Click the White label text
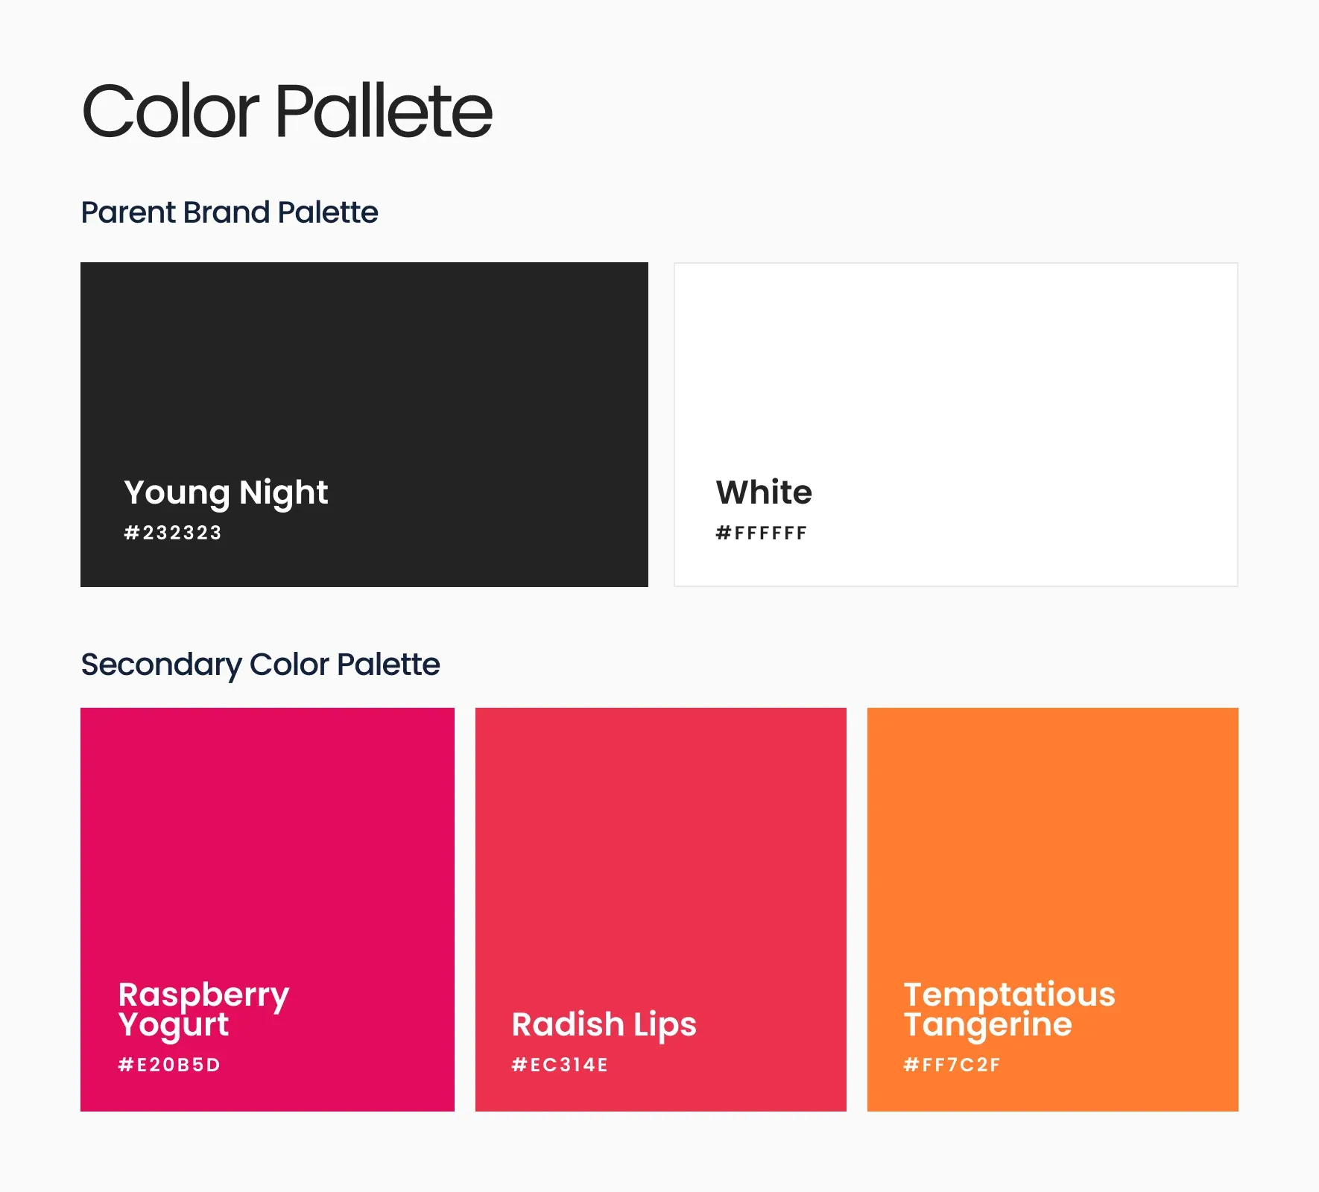The width and height of the screenshot is (1319, 1192). tap(764, 492)
